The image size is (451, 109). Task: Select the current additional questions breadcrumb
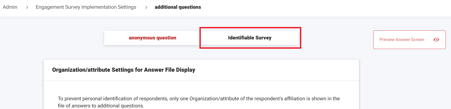[x=178, y=7]
